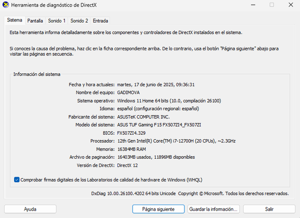This screenshot has width=300, height=218.
Task: Click the Ayuda button
Action: click(x=30, y=209)
